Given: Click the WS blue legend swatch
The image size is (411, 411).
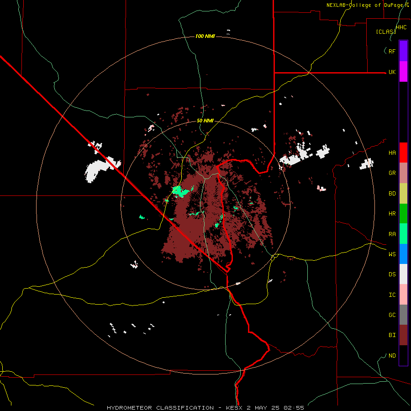Looking at the screenshot, I should (403, 254).
